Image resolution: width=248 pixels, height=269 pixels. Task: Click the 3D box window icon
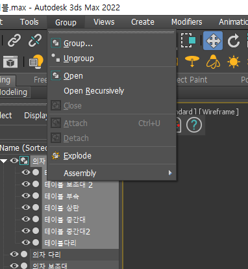[x=10, y=62]
